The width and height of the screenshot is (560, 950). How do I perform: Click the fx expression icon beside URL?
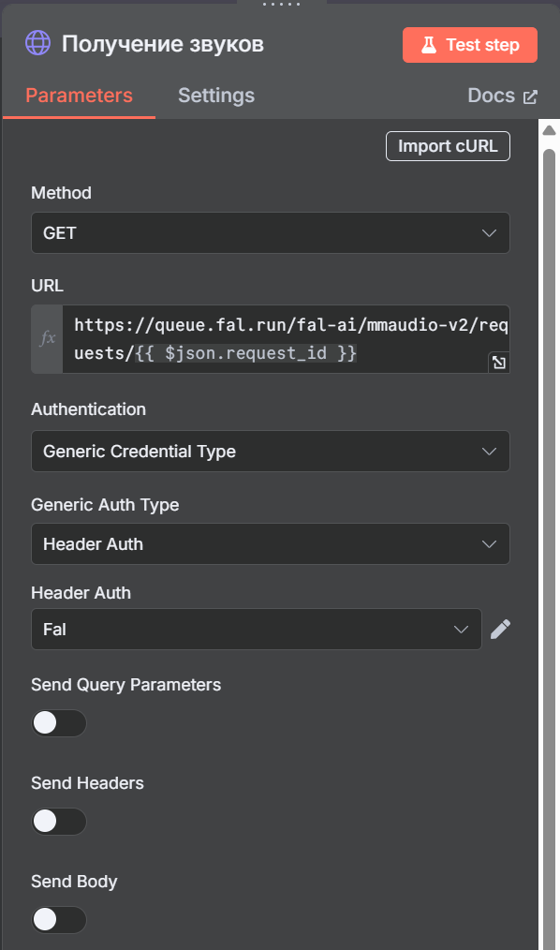click(x=47, y=338)
